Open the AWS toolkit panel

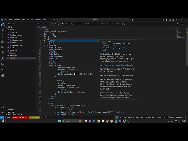[3, 69]
